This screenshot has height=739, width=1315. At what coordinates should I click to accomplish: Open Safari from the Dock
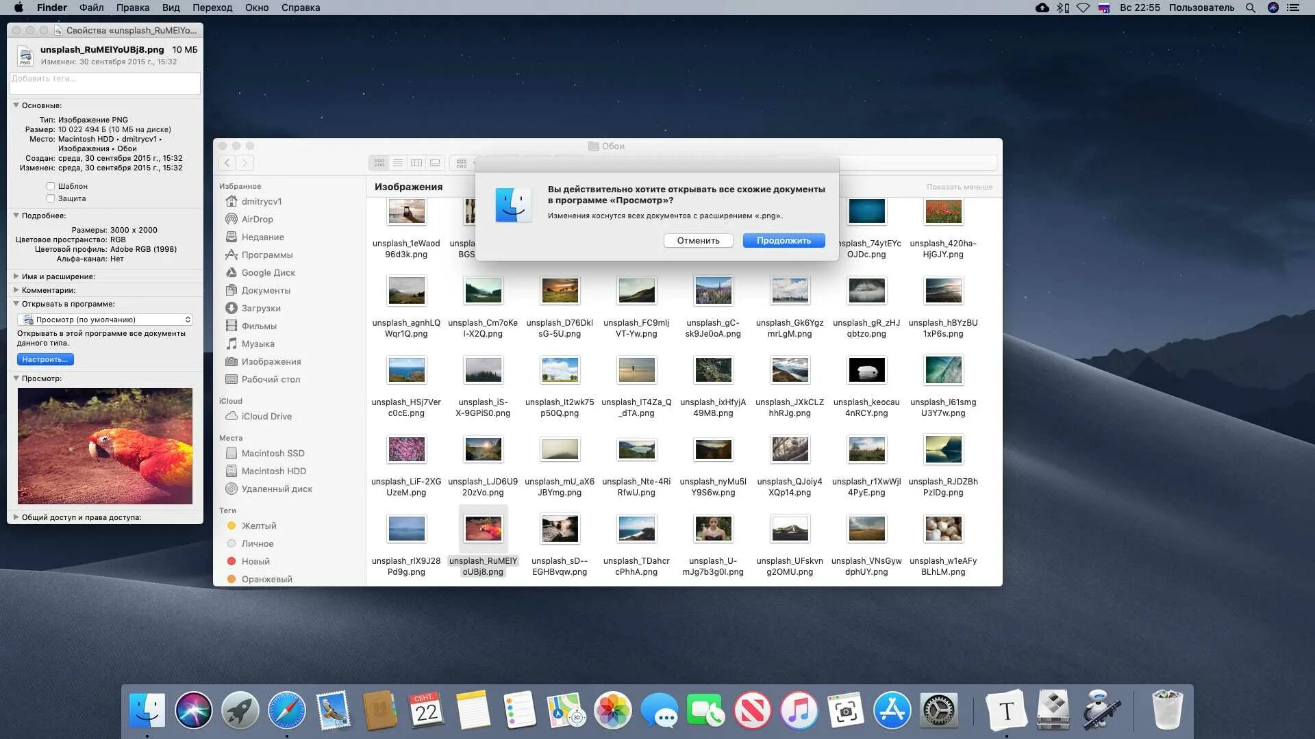pos(286,710)
